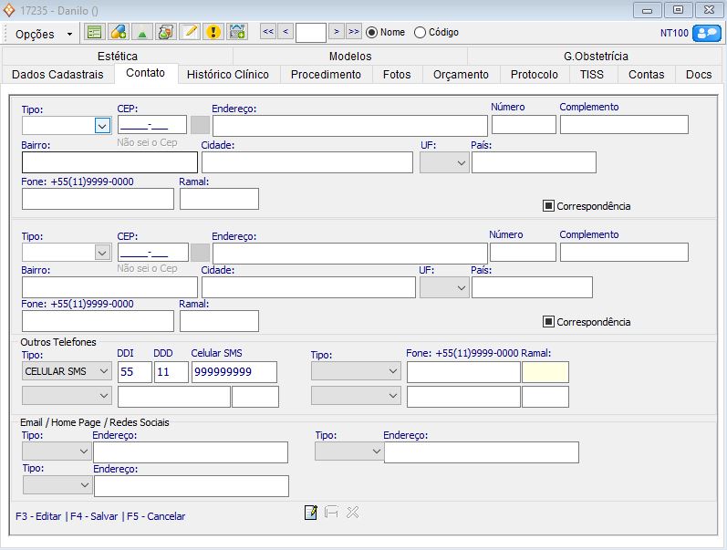Click the pill medication toolbar icon
The image size is (727, 550).
118,33
